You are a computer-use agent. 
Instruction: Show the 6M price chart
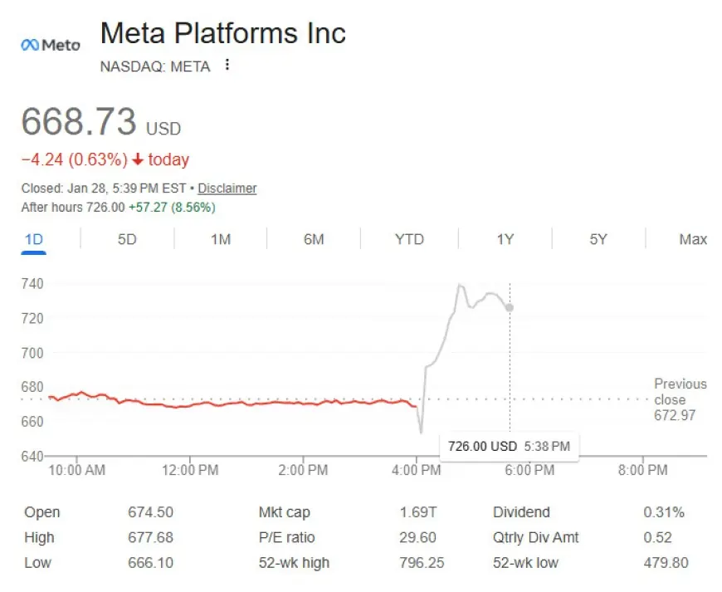[x=314, y=239]
